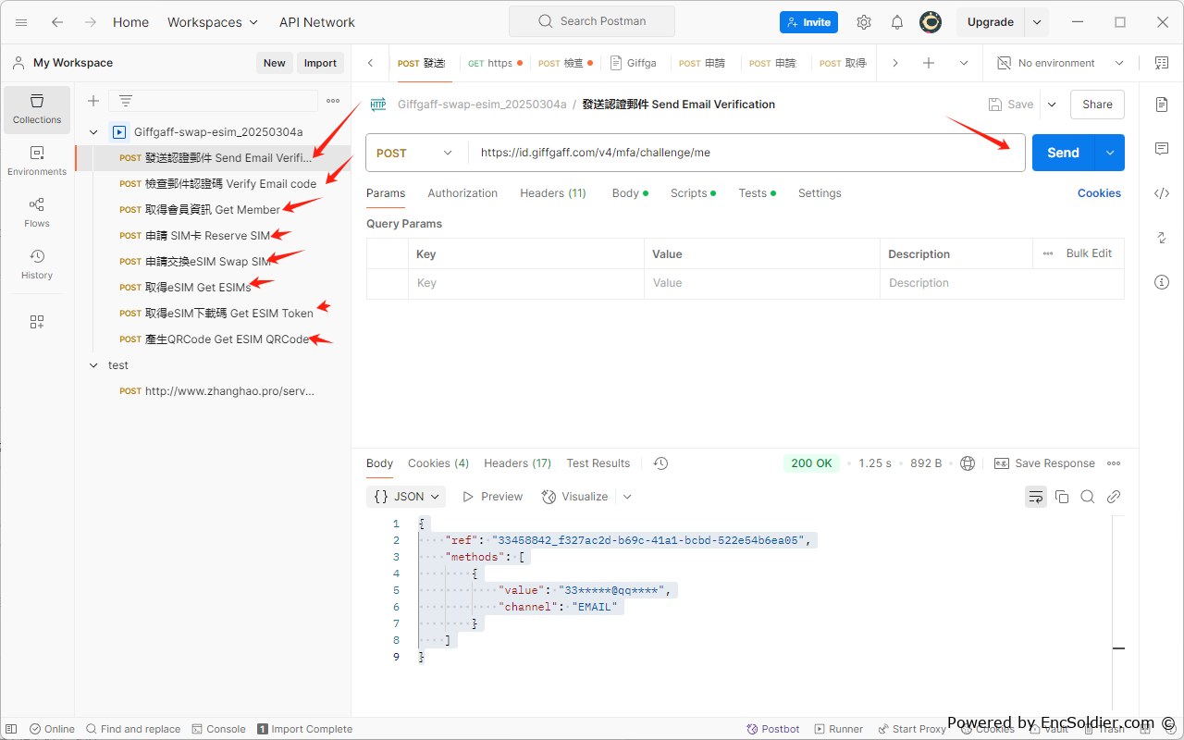Switch to the Headers (11) request tab

tap(553, 193)
